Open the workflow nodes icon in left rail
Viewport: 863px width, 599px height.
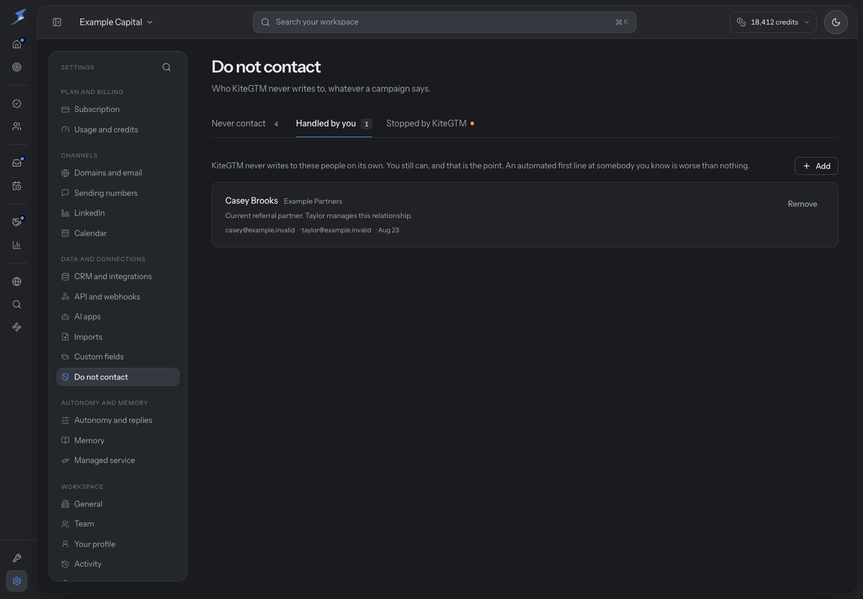(17, 327)
